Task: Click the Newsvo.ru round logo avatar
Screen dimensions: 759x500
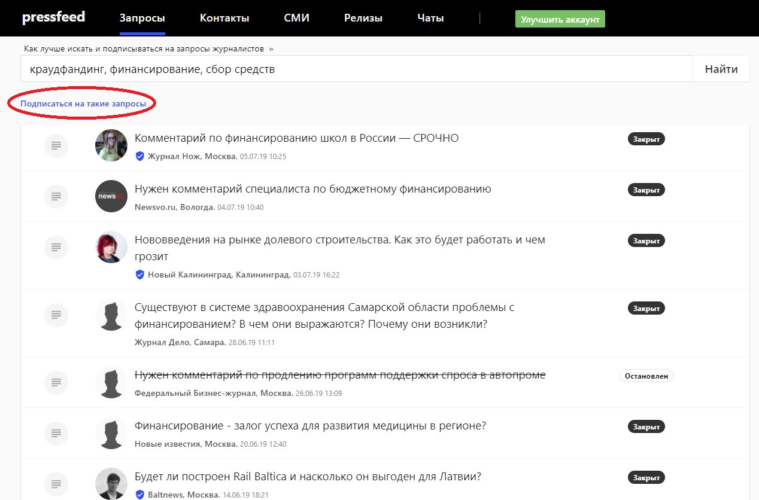Action: (111, 196)
